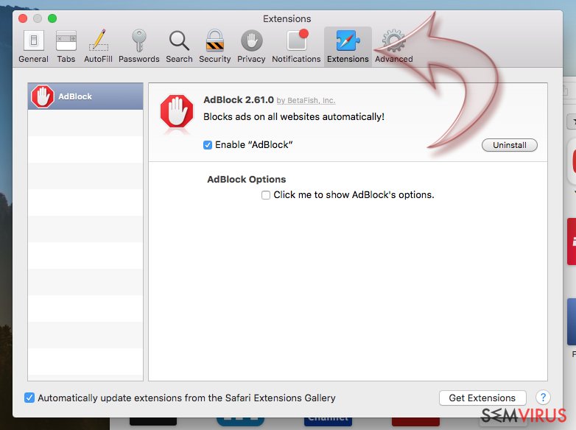Open Security padlock preferences
This screenshot has height=430, width=576.
215,46
